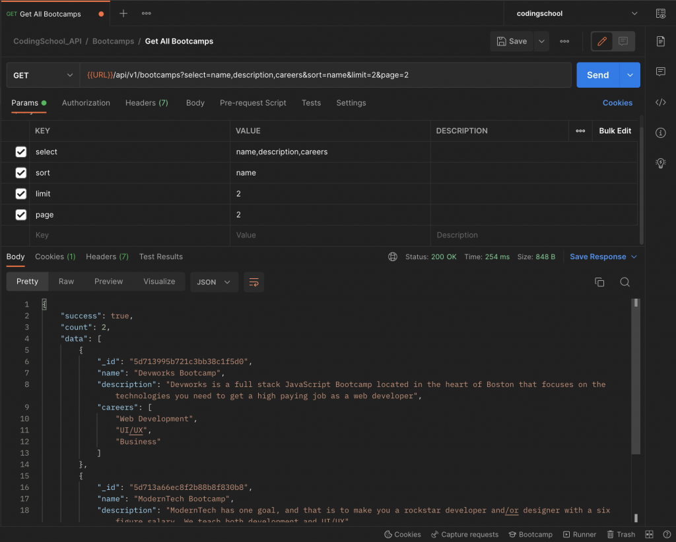The image size is (676, 542).
Task: Uncheck the select parameter checkbox
Action: pos(20,152)
